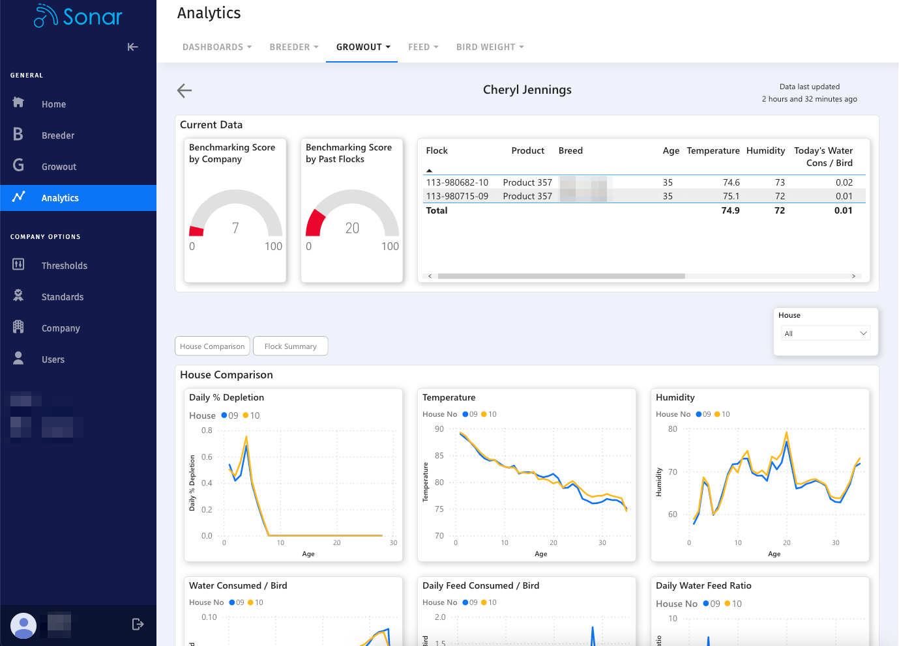Image resolution: width=899 pixels, height=646 pixels.
Task: Go back using the left arrow
Action: pyautogui.click(x=184, y=91)
